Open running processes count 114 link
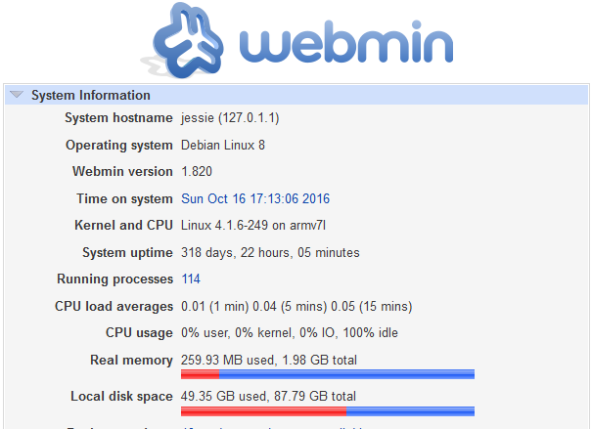This screenshot has width=592, height=429. [191, 279]
